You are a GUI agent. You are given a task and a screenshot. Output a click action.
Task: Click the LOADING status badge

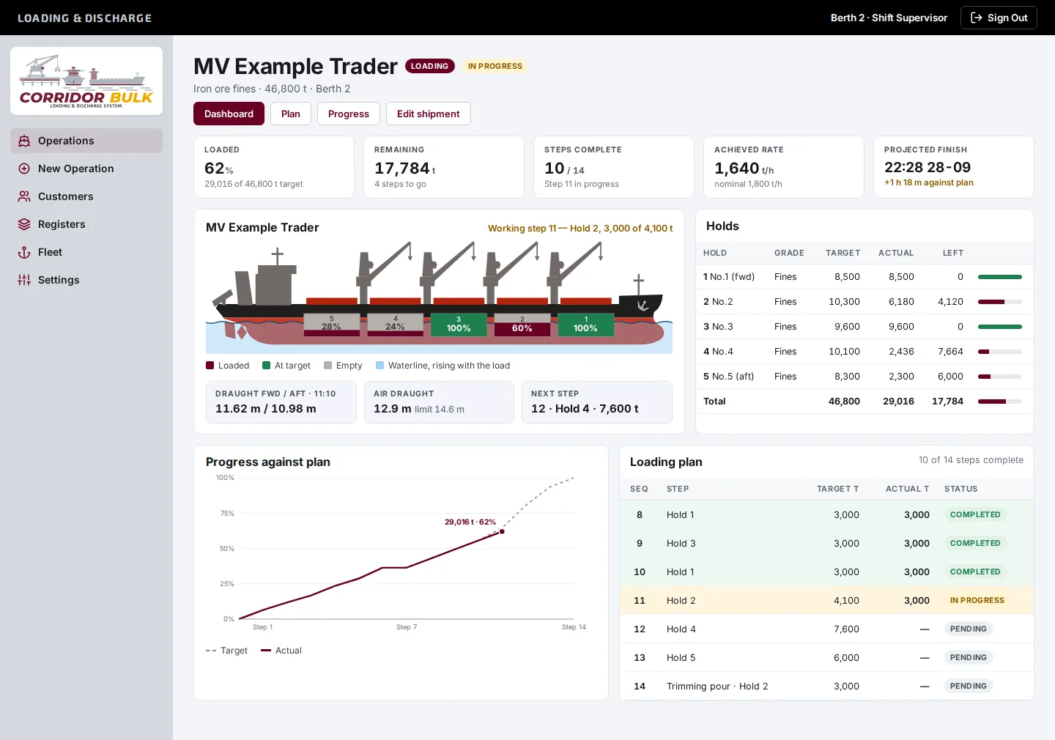(430, 66)
